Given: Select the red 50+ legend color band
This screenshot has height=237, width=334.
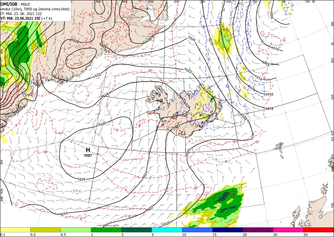Looking at the screenshot, I should pos(319,230).
